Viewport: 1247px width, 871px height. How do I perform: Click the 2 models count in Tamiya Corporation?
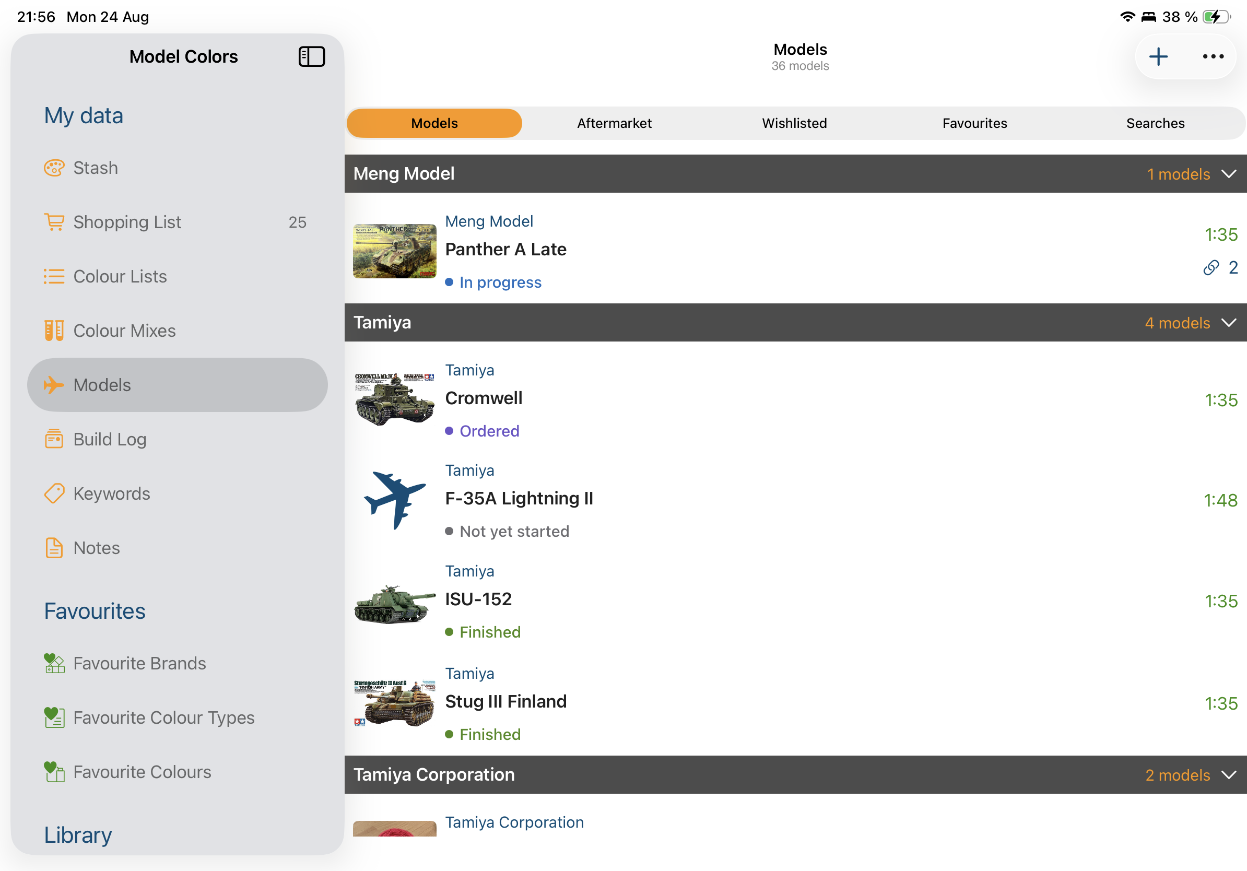[x=1178, y=774]
